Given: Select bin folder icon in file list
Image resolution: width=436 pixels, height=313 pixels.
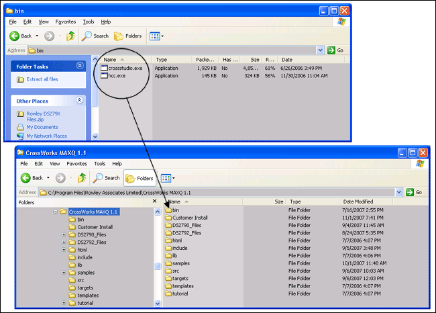Looking at the screenshot, I should coord(169,210).
